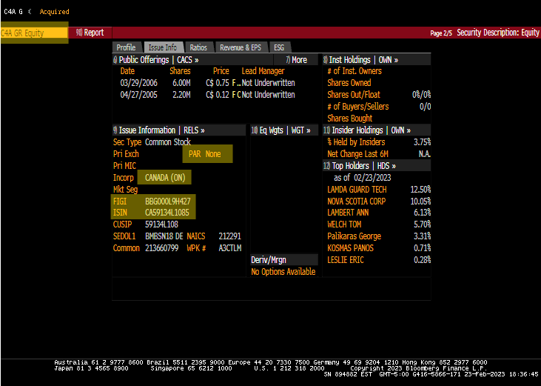This screenshot has width=541, height=386.
Task: Click the Common code 213660799
Action: point(162,248)
